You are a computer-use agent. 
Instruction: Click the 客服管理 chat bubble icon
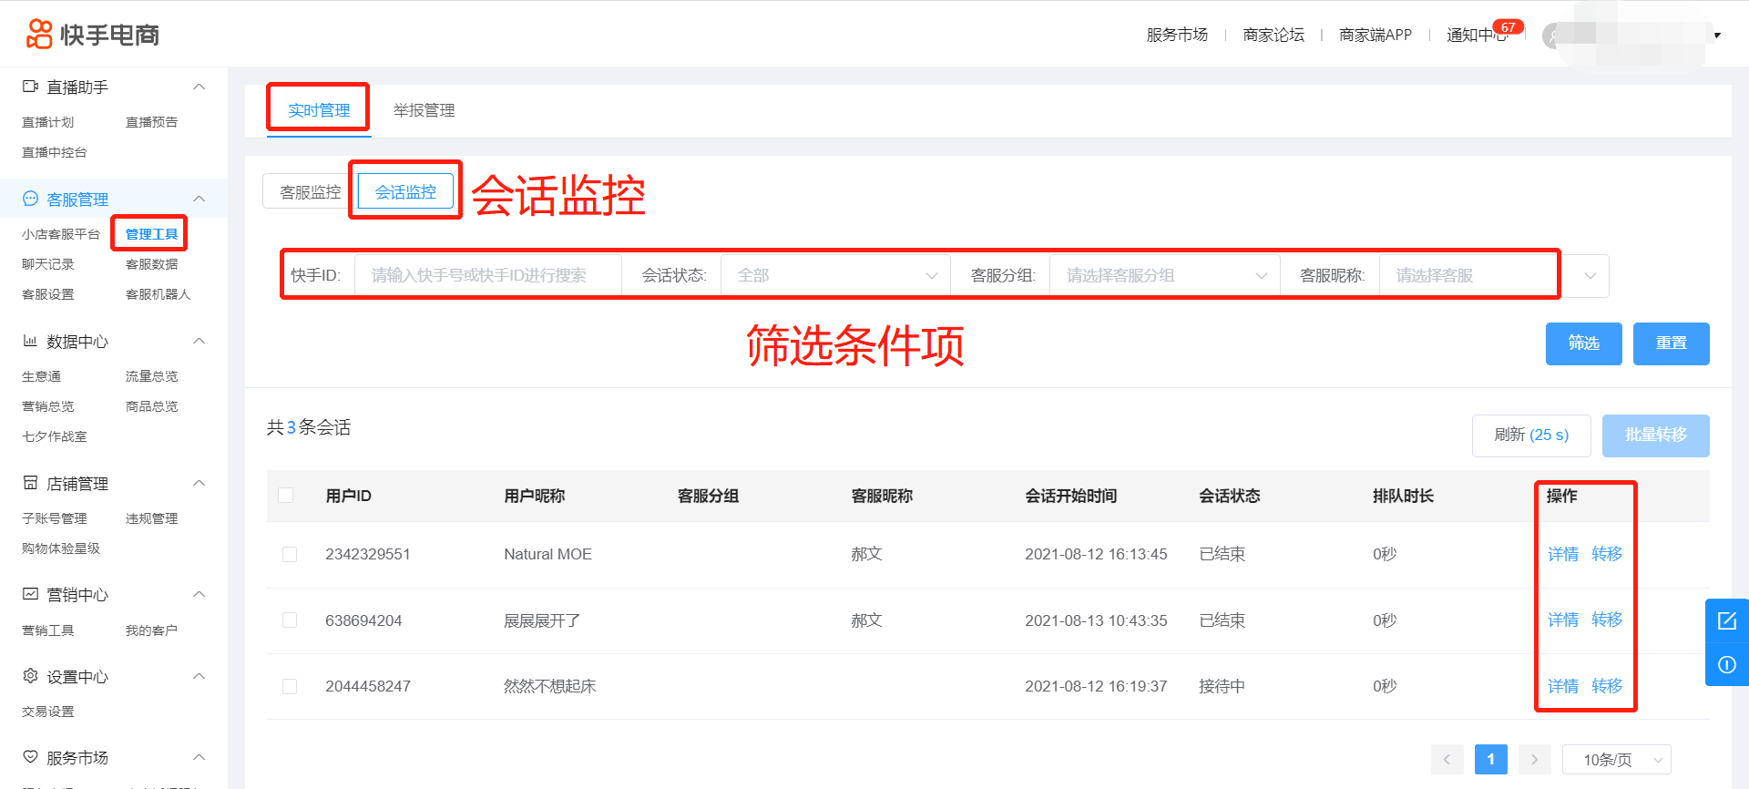coord(30,199)
